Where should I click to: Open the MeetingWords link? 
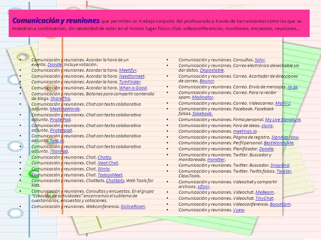pos(65,109)
